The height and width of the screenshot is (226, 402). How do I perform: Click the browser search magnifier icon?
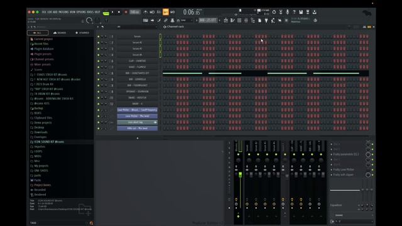click(91, 223)
